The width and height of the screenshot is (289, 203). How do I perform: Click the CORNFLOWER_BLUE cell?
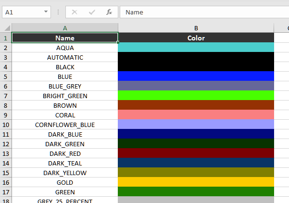click(x=65, y=125)
